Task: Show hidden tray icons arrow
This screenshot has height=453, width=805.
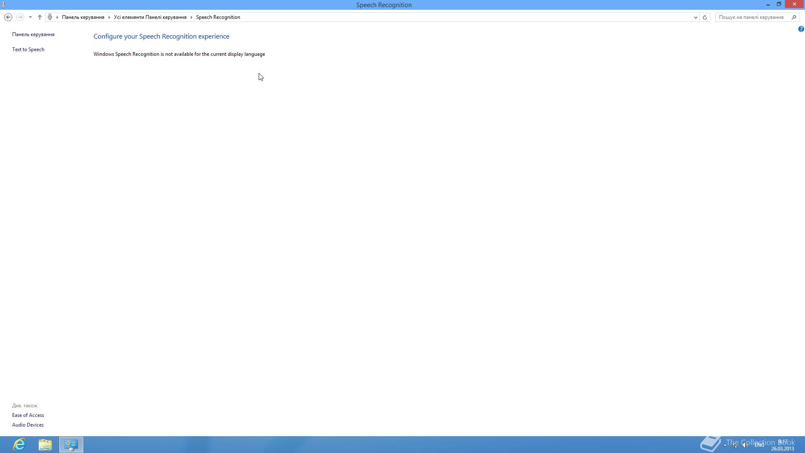Action: click(725, 445)
